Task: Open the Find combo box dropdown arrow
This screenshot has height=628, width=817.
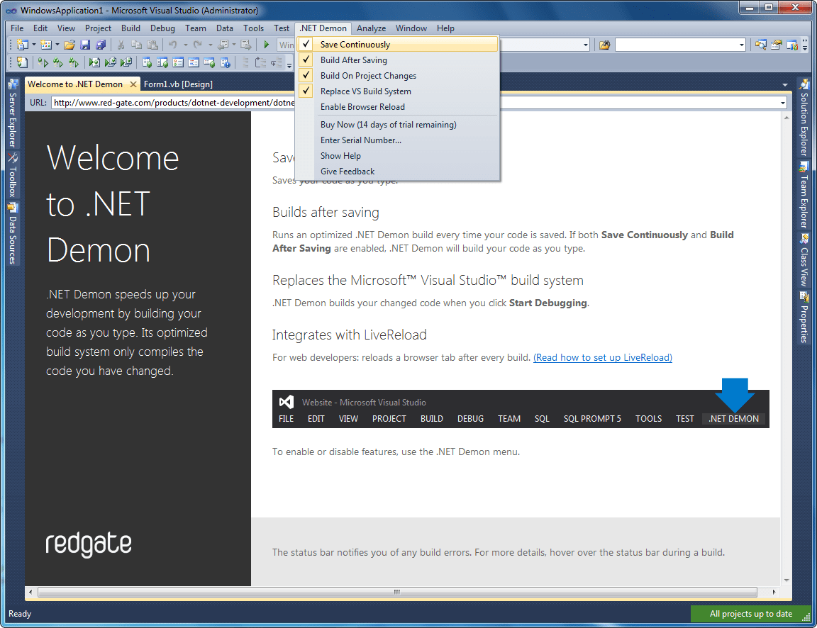Action: 741,45
